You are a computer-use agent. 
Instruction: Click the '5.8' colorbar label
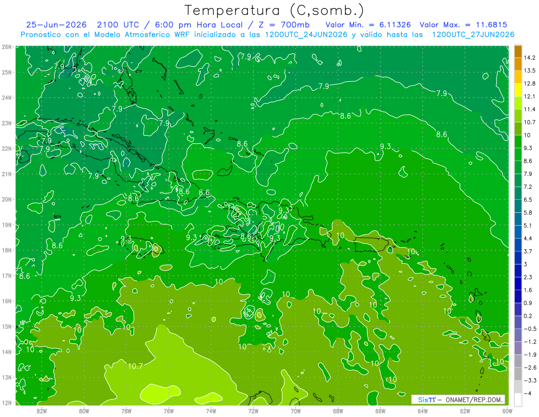click(x=528, y=212)
